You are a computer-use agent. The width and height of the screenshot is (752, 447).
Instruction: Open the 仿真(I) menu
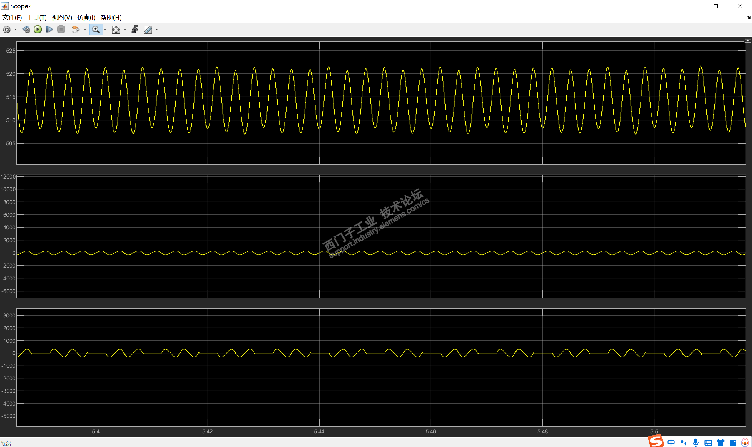pos(86,17)
